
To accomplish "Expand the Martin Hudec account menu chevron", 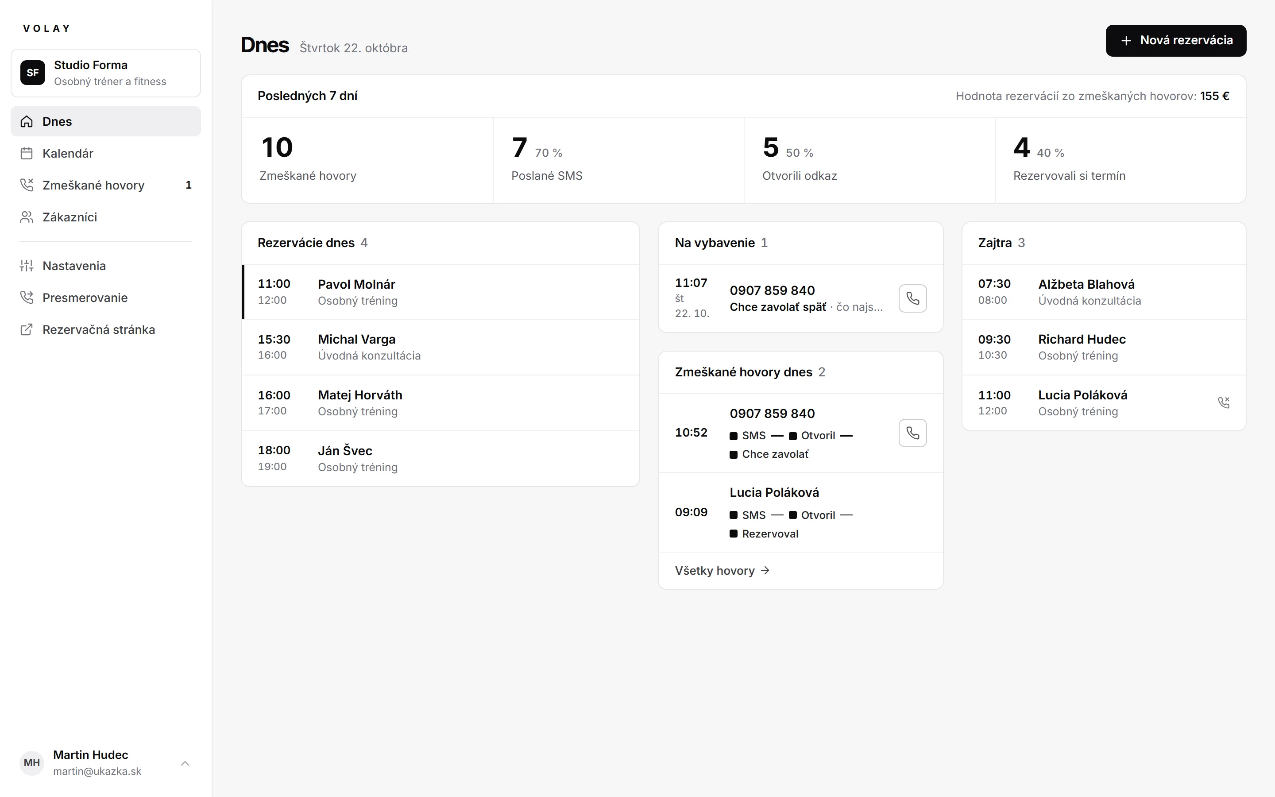I will tap(185, 763).
